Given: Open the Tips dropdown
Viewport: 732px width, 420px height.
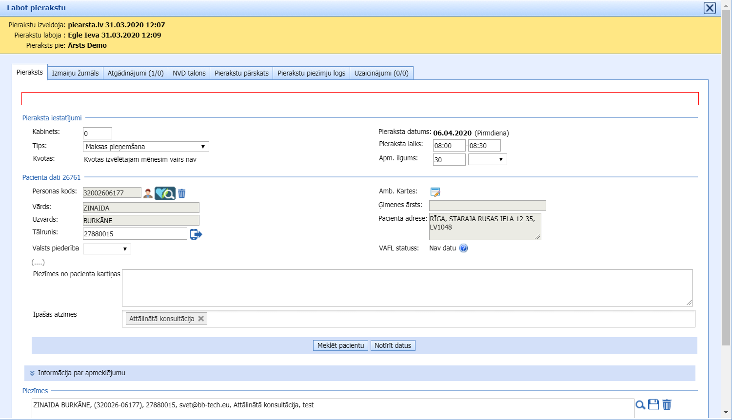Looking at the screenshot, I should 146,147.
